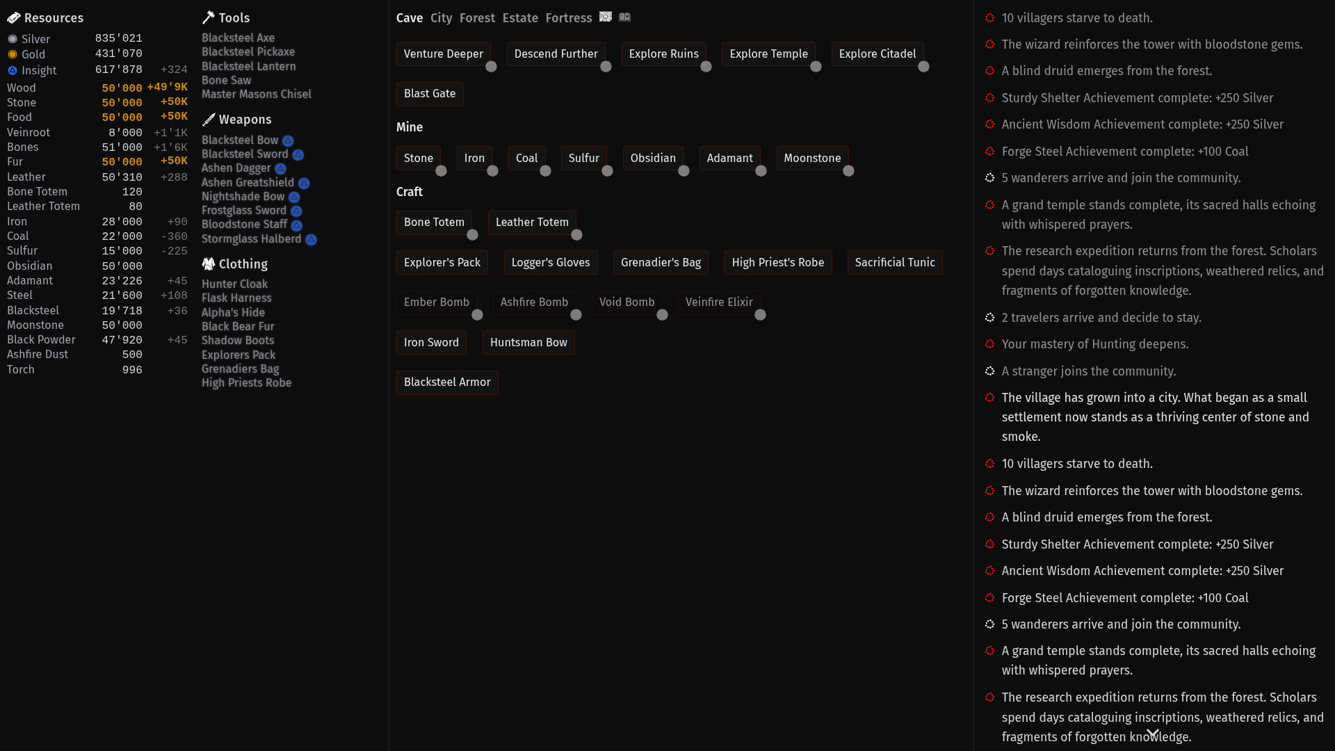1335x751 pixels.
Task: Click insight badge beside Ashen Greatshield
Action: [304, 183]
